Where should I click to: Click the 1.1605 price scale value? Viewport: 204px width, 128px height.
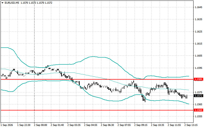pos(199,56)
